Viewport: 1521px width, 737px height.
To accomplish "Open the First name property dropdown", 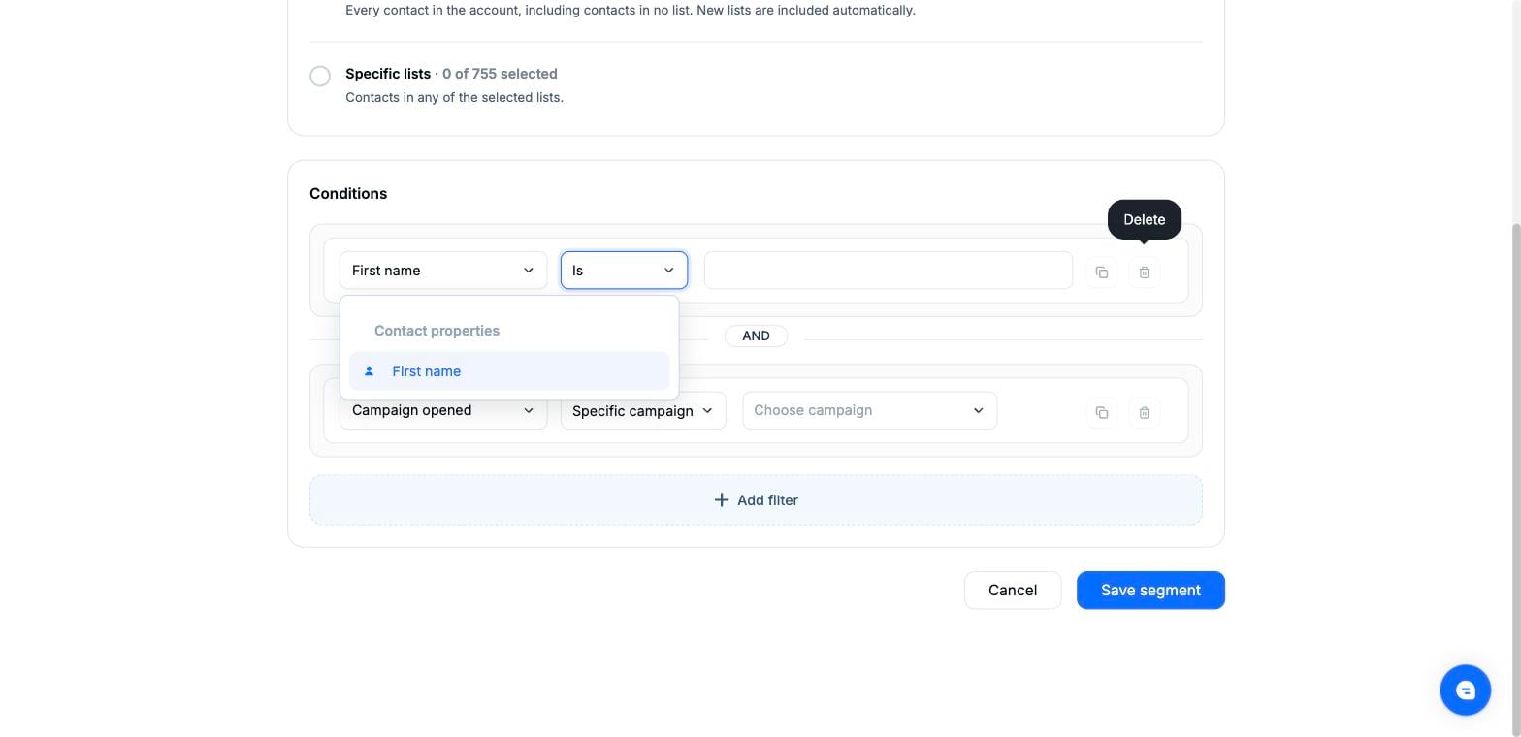I will click(443, 271).
